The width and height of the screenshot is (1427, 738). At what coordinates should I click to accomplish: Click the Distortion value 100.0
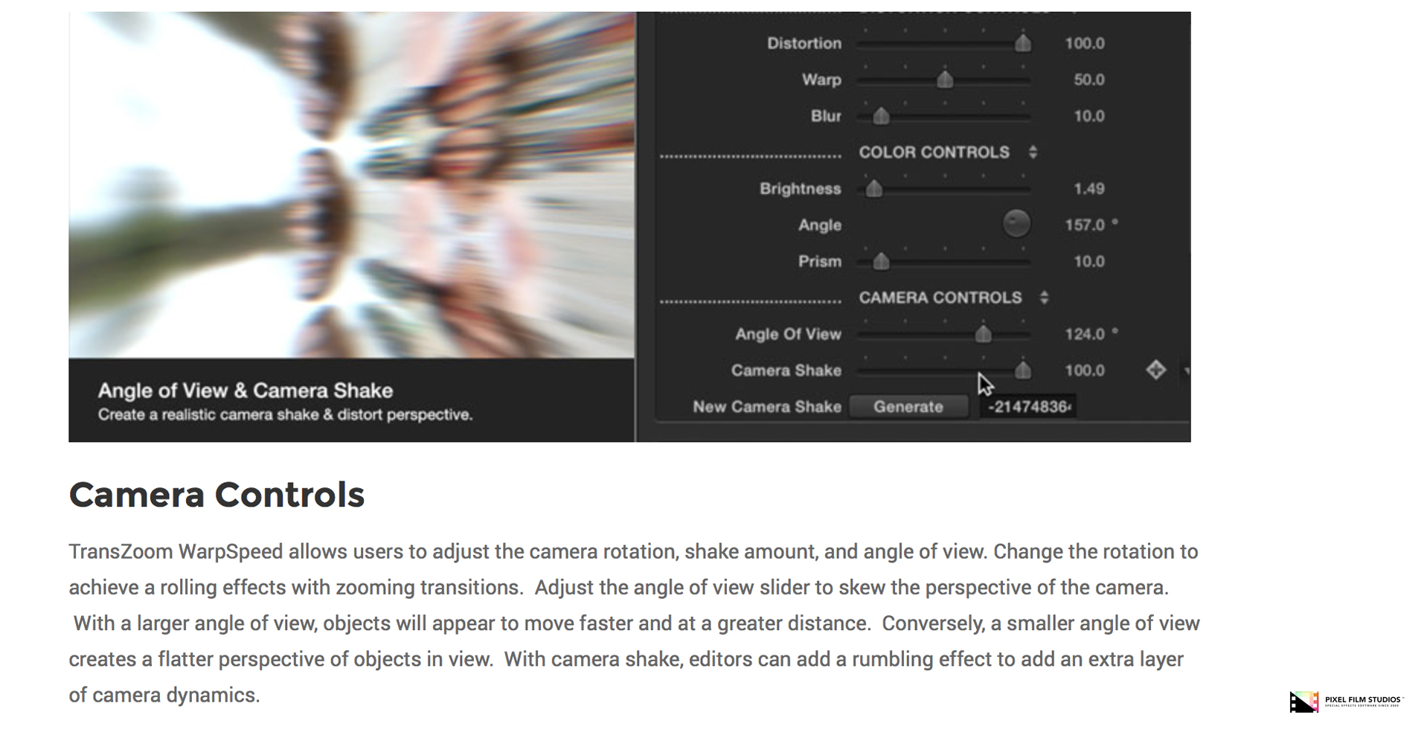point(1085,43)
